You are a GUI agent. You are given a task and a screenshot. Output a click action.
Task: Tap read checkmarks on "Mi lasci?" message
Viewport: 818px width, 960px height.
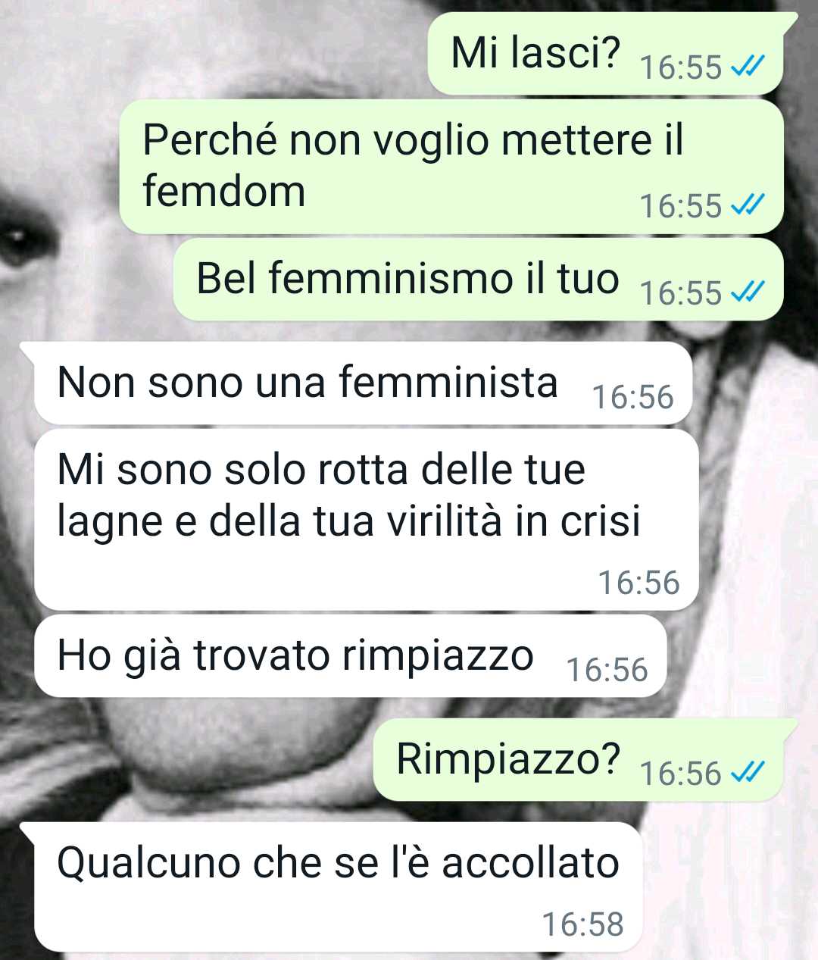point(747,68)
